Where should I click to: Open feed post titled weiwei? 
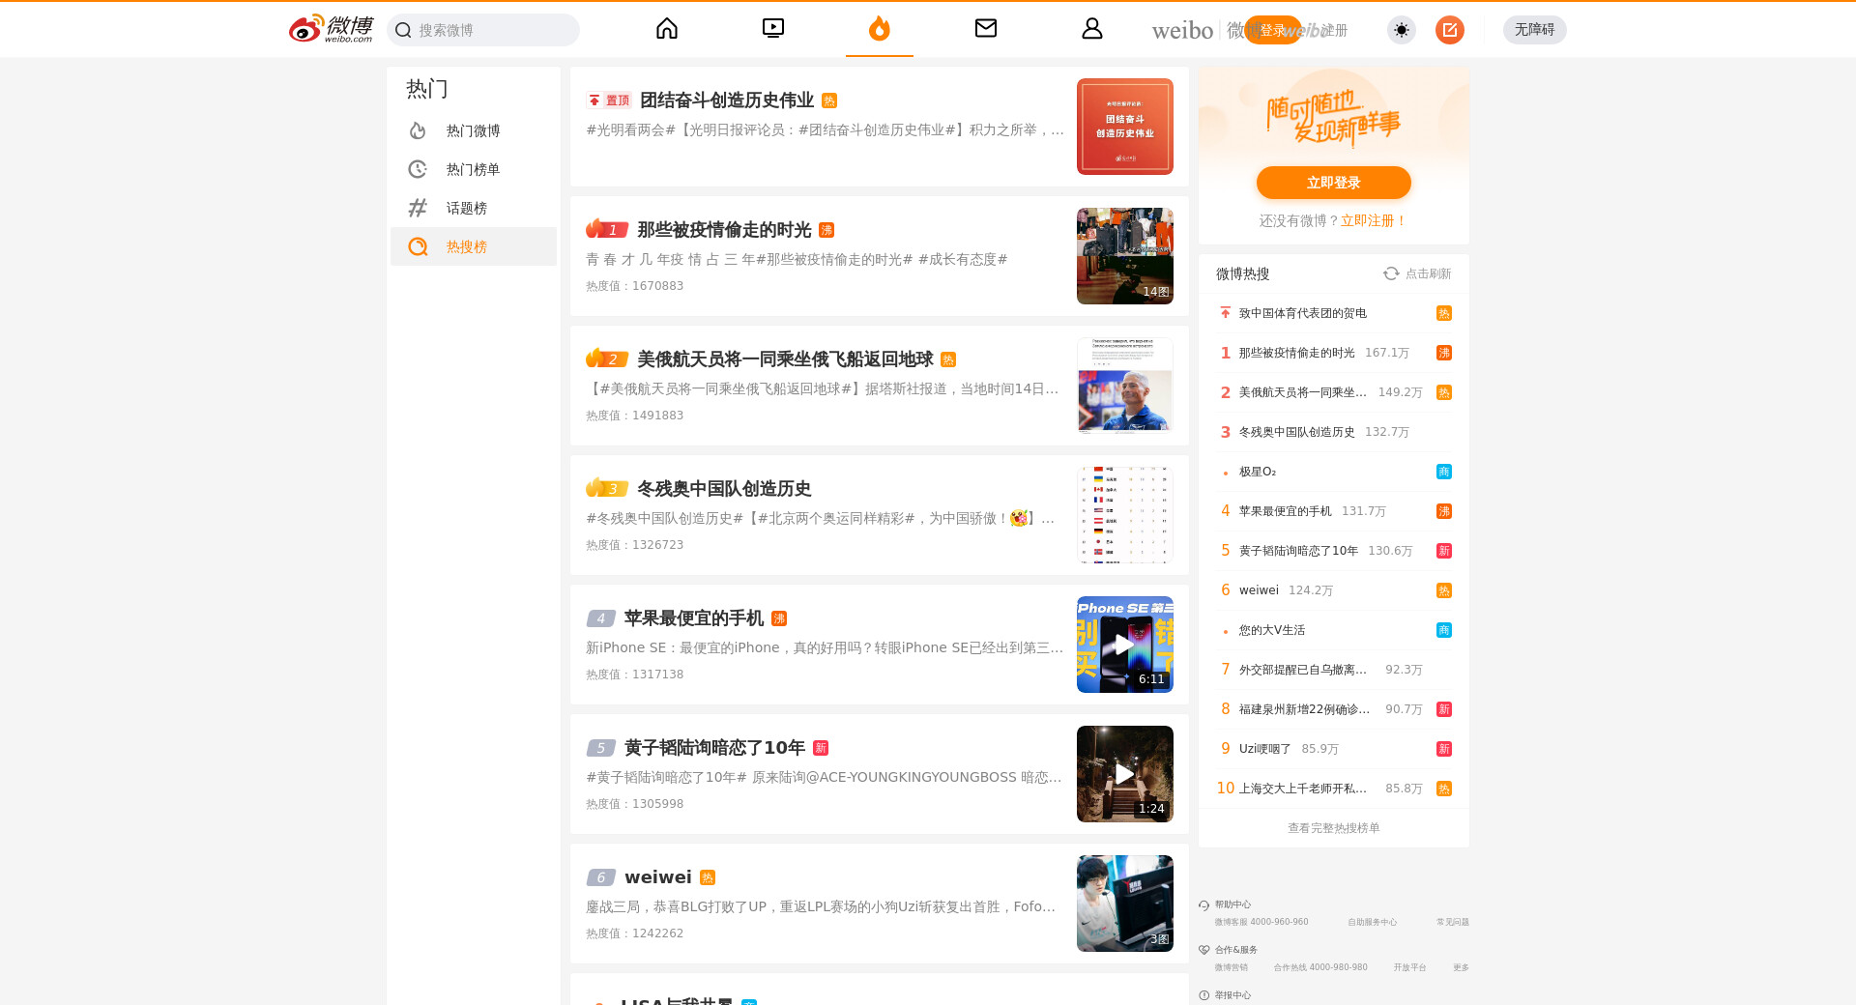[x=658, y=877]
